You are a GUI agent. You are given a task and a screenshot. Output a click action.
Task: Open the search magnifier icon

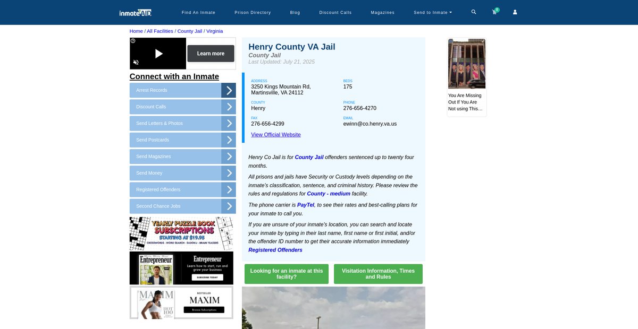(x=474, y=12)
